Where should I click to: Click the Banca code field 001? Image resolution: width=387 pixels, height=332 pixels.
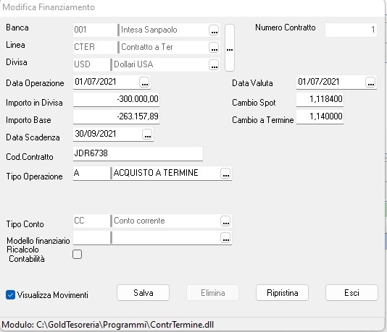[95, 30]
